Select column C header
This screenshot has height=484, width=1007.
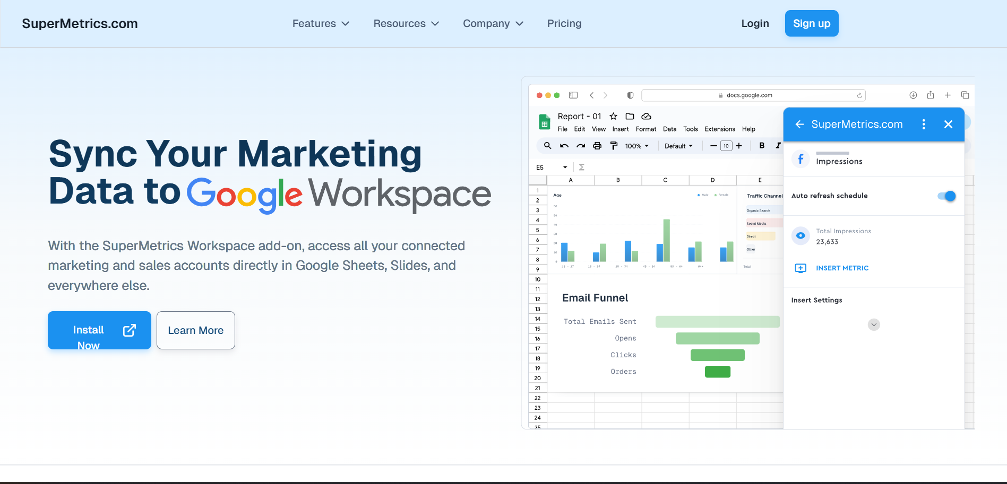point(665,180)
